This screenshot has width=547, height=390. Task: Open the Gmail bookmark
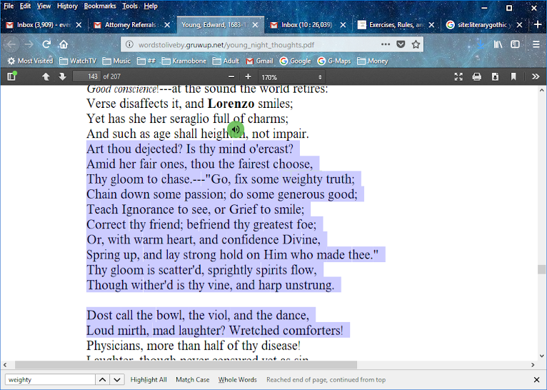click(x=259, y=61)
